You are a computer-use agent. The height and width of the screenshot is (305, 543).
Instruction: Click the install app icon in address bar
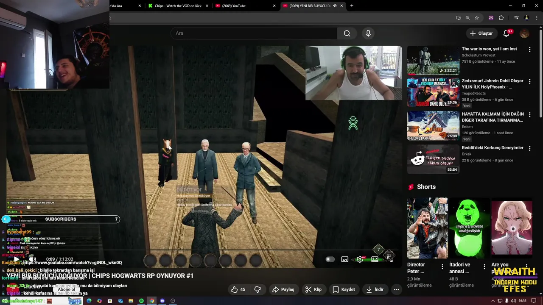tap(459, 18)
